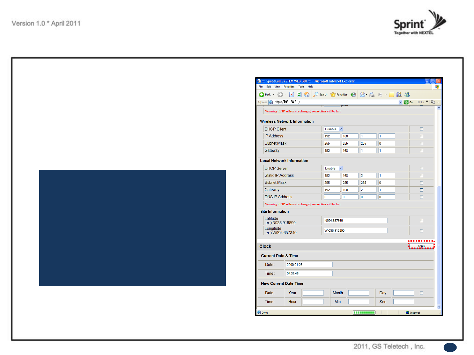Click the toolbar icon right of Links chevron
Screen dimensions: 474x355
[433, 102]
